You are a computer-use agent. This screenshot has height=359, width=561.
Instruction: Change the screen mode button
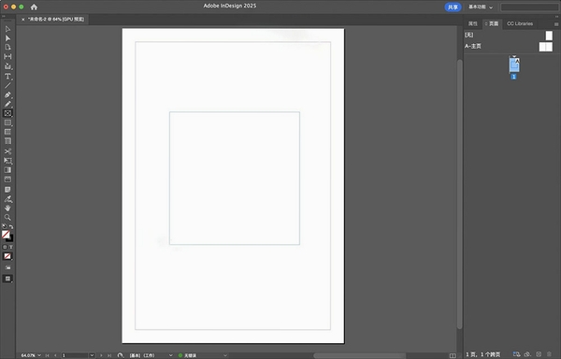tap(7, 279)
